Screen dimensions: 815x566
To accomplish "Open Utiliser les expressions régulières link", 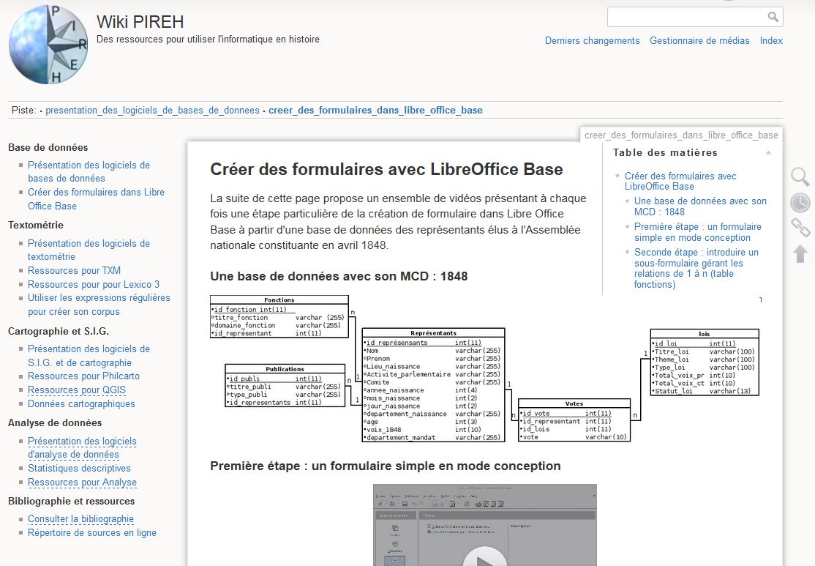I will click(x=99, y=305).
